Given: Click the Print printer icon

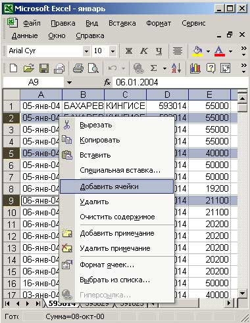Looking at the screenshot, I should pos(78,68).
